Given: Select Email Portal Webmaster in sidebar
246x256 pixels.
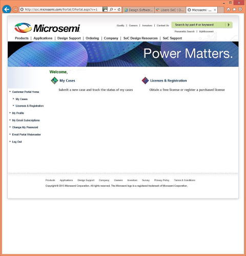Looking at the screenshot, I should coord(26,134).
